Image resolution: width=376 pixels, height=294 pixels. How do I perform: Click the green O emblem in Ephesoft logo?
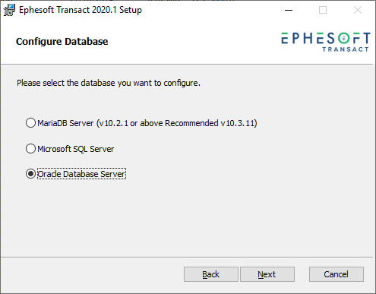tap(343, 39)
